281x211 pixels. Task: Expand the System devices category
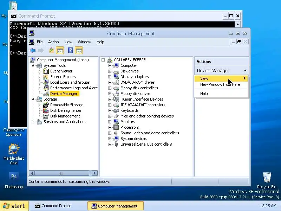(x=110, y=139)
